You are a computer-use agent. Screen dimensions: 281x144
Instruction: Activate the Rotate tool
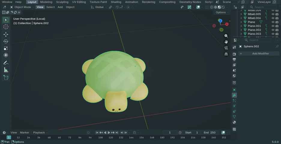(x=6, y=41)
